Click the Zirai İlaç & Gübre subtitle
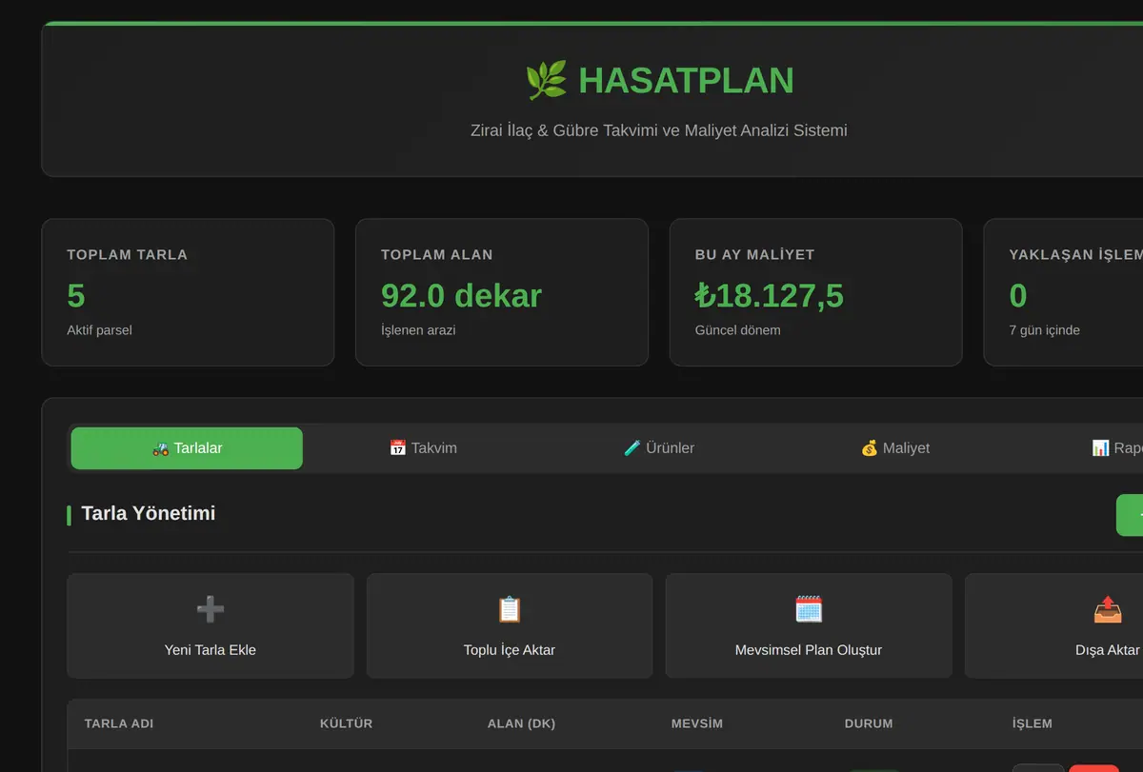Image resolution: width=1143 pixels, height=772 pixels. point(659,130)
